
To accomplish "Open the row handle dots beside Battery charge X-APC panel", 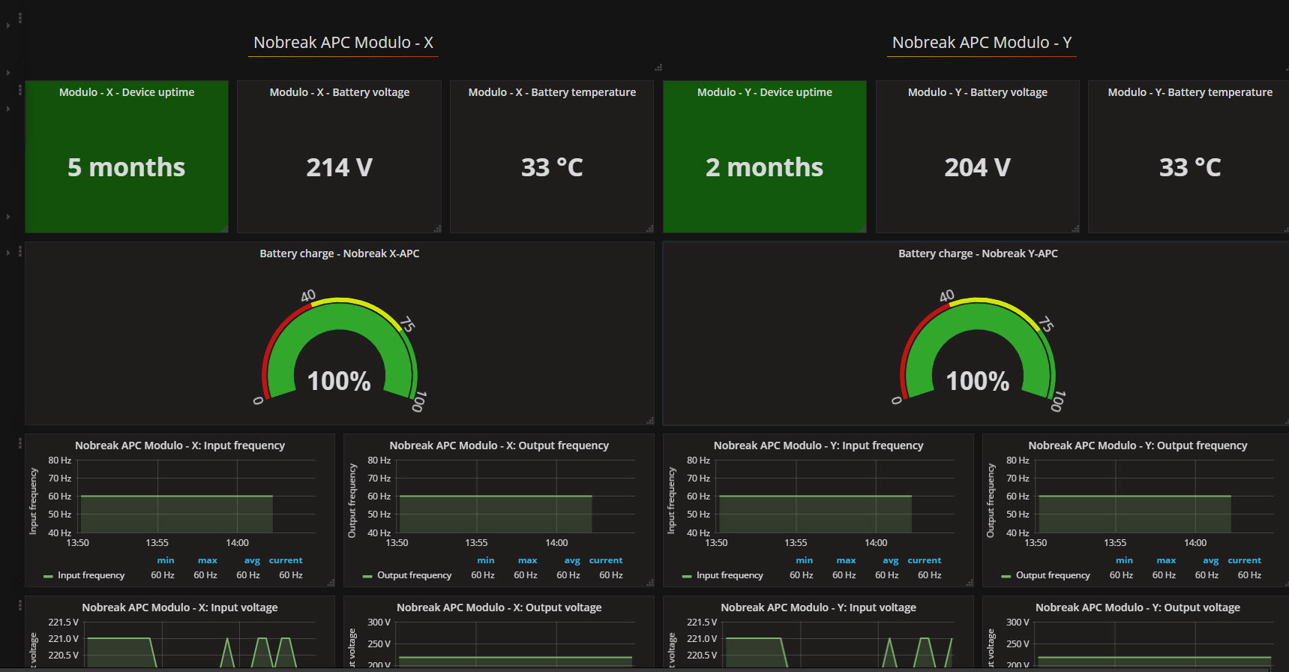I will tap(20, 251).
